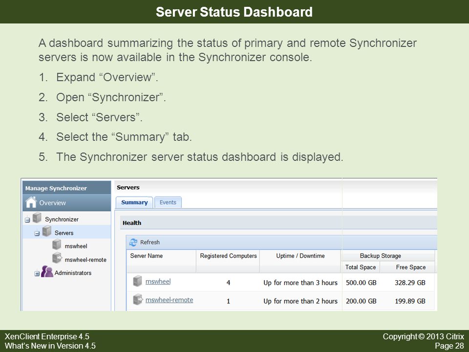Switch to the Events tab
This screenshot has width=469, height=352.
click(x=168, y=202)
